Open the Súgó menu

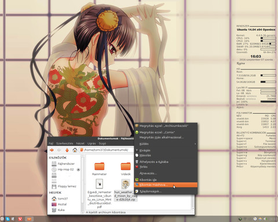pos(103,143)
